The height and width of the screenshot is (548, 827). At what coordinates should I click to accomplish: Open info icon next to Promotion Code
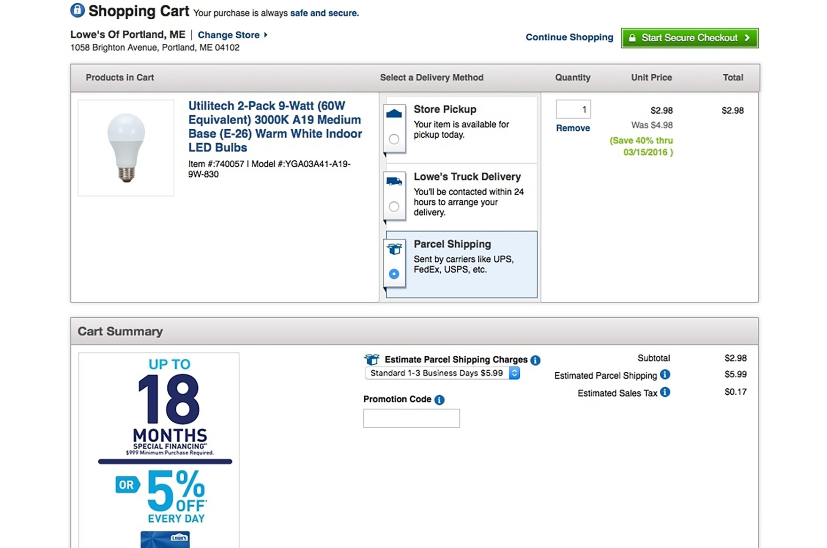coord(439,400)
